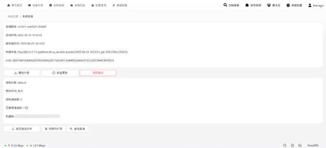Click 检查更新 check update button
This screenshot has height=148, width=326.
60,73
